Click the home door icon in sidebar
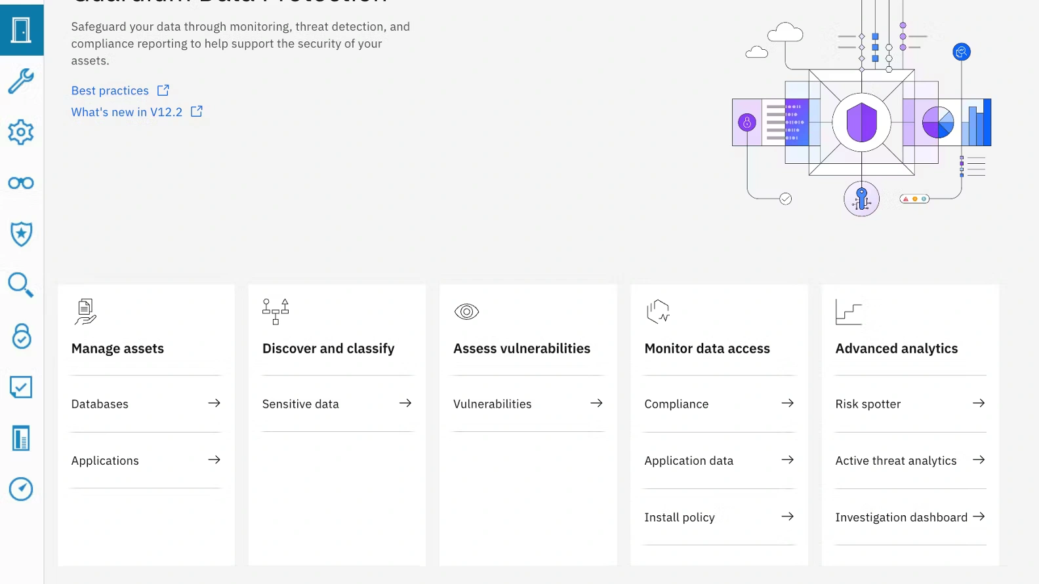Screen dimensions: 1039x584 tap(21, 30)
